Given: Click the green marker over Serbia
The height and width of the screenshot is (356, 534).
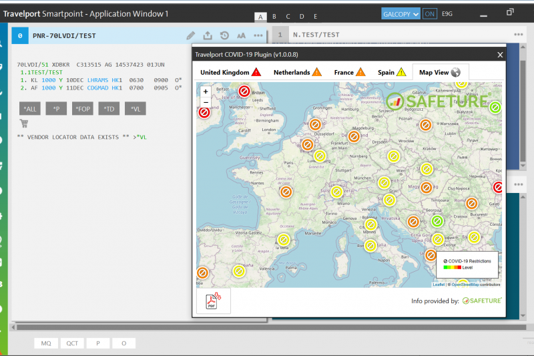Looking at the screenshot, I should (437, 222).
